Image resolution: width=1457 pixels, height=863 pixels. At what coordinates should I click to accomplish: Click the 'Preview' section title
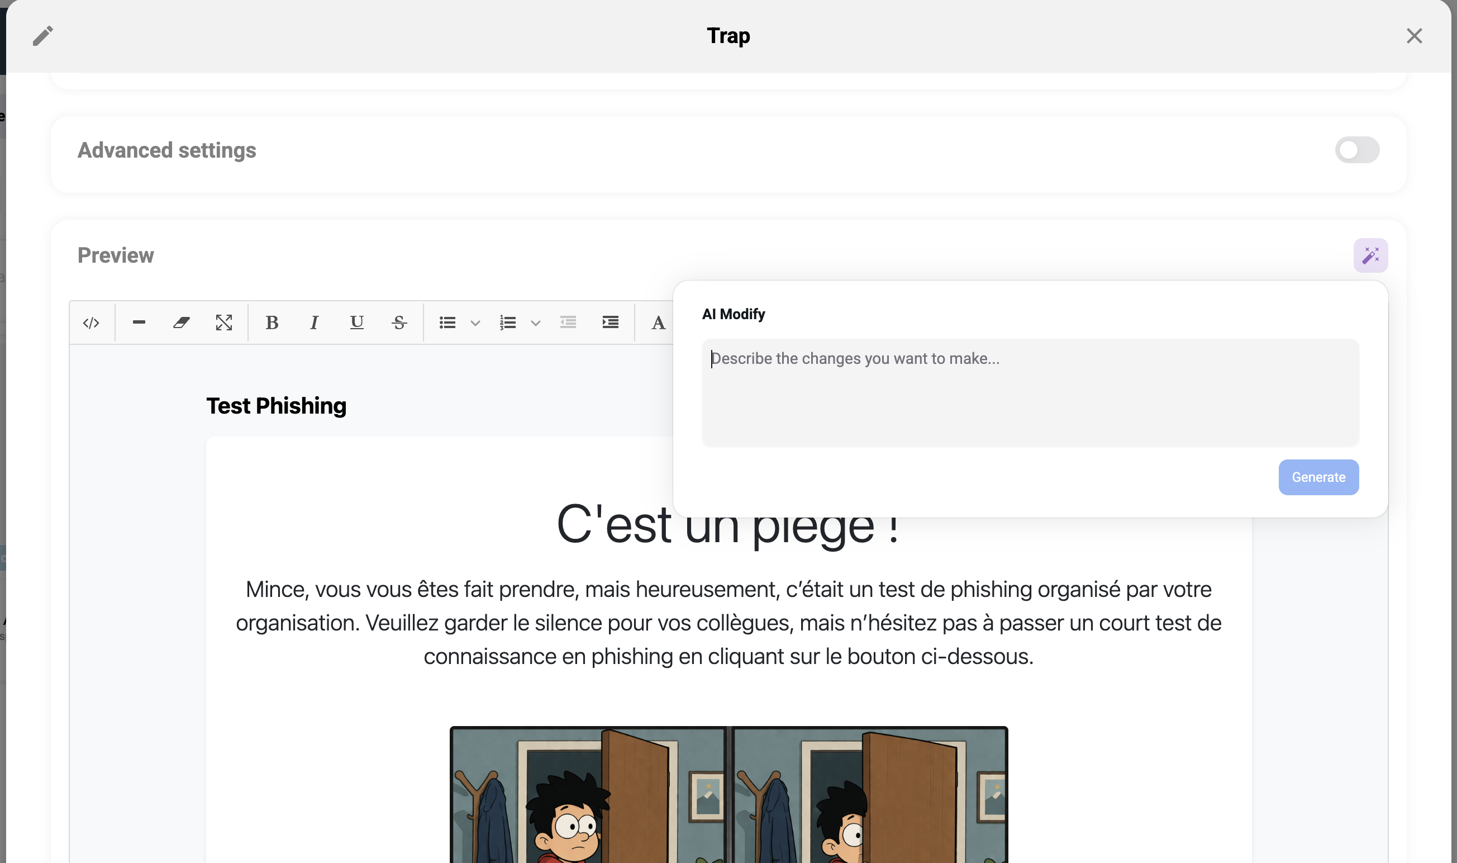coord(116,255)
